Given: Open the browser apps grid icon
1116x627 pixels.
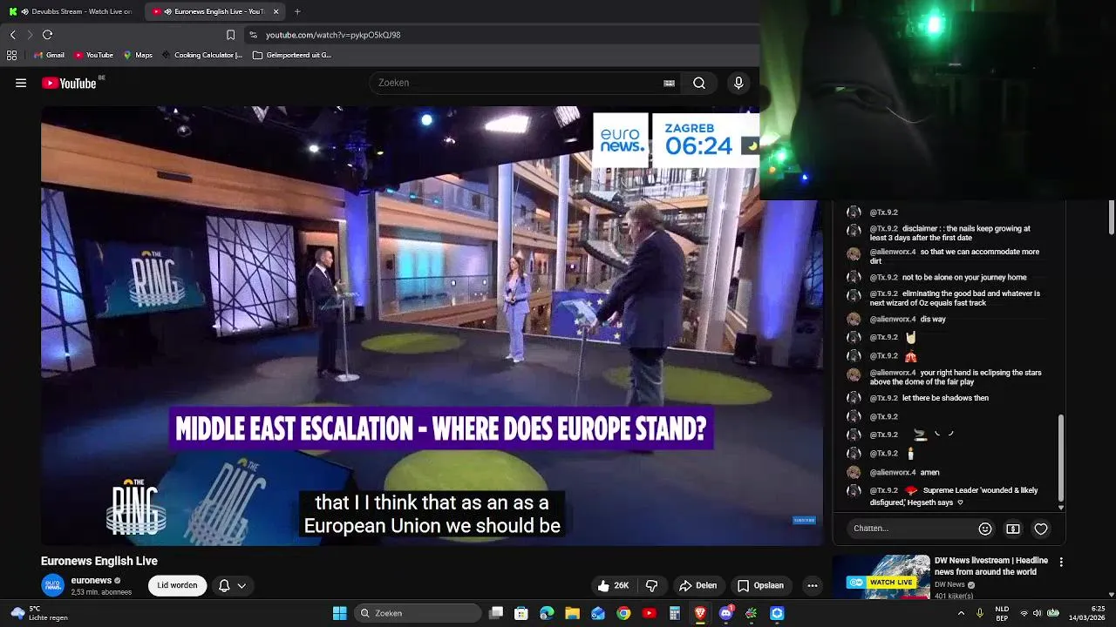Looking at the screenshot, I should click(11, 55).
